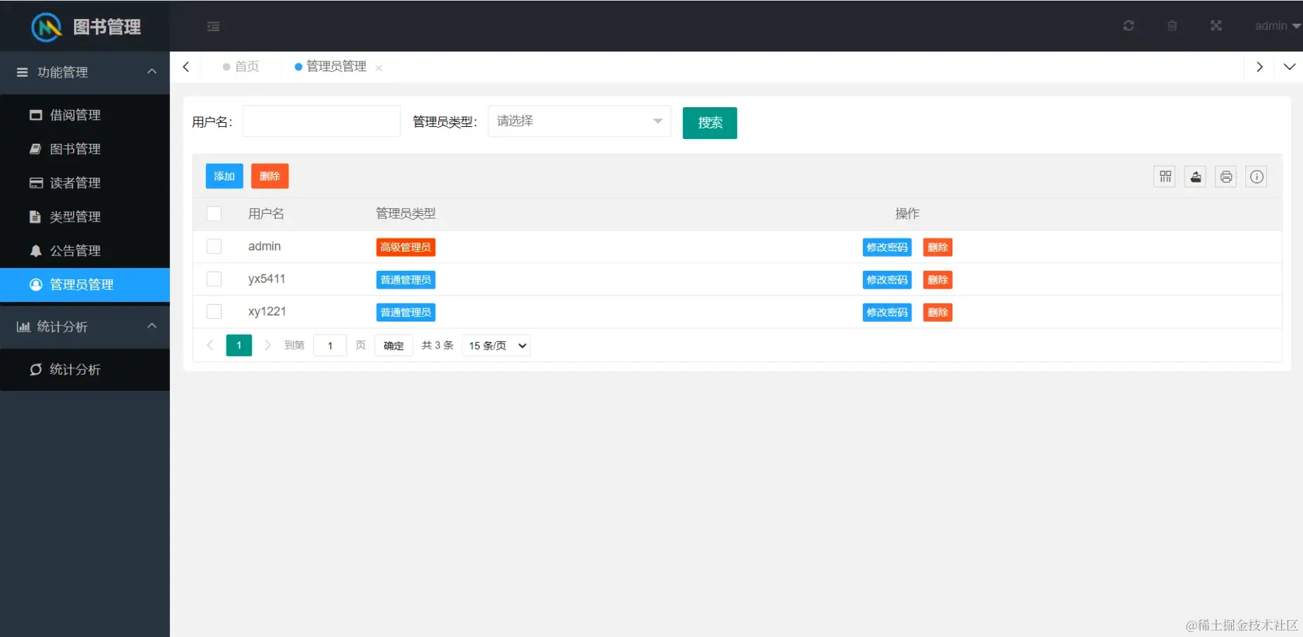The image size is (1303, 637).
Task: Open 公告管理 in the sidebar
Action: pyautogui.click(x=85, y=250)
